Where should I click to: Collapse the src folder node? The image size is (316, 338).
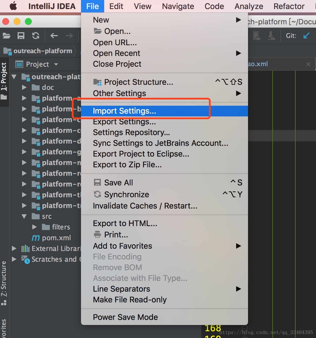tap(24, 216)
